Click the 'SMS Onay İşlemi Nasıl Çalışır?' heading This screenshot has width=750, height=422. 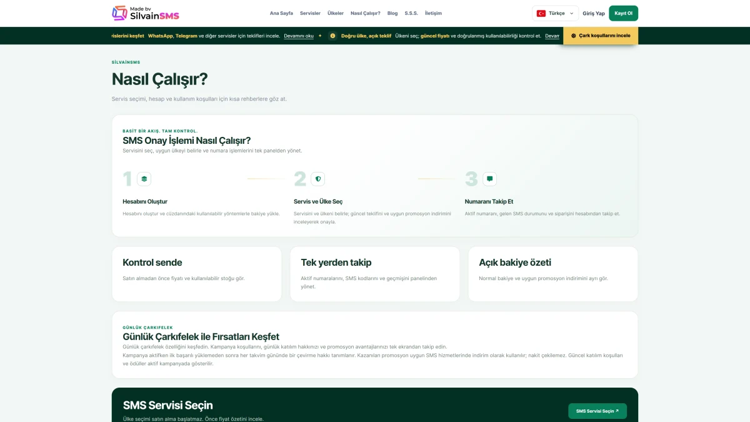(187, 140)
